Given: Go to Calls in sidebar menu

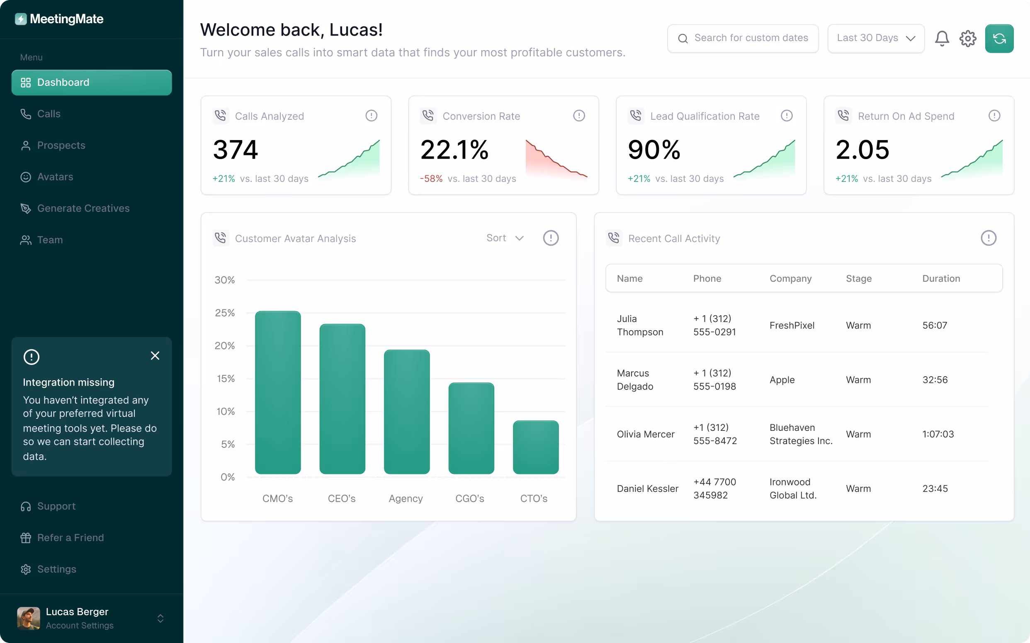Looking at the screenshot, I should [x=49, y=114].
